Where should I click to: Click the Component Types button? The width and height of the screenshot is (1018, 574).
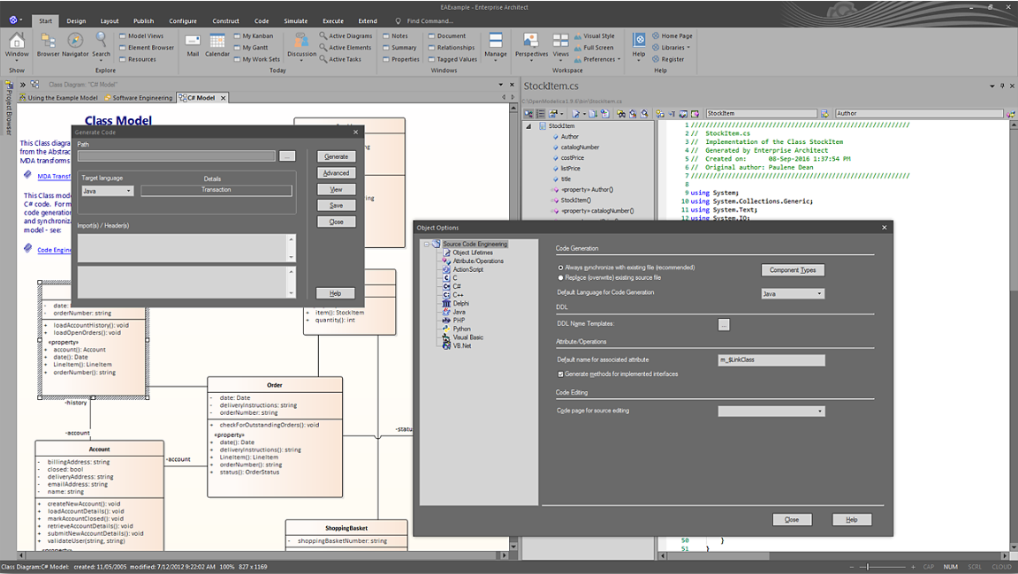click(793, 270)
